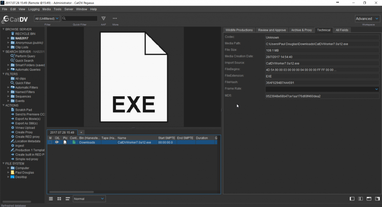This screenshot has height=207, width=382.
Task: Open the Logging menu
Action: (x=34, y=9)
